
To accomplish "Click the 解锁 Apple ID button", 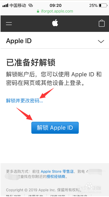I will click(x=55, y=128).
